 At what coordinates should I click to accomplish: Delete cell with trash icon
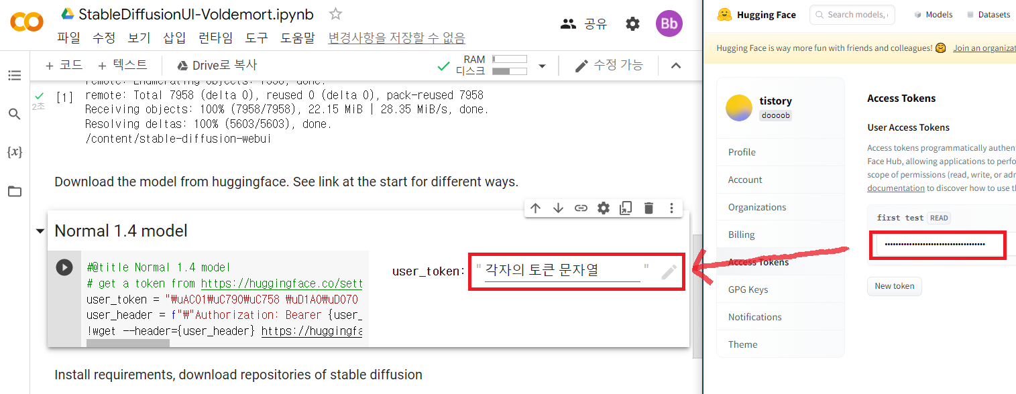pos(648,208)
